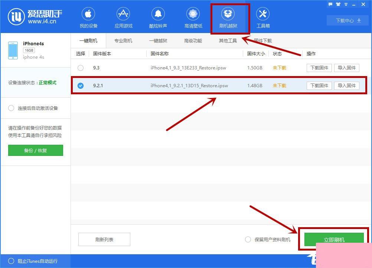Click the 固件大小 column header
372x268 pixels.
[256, 53]
